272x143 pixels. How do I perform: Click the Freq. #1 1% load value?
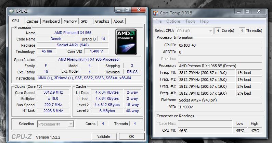click(x=249, y=80)
